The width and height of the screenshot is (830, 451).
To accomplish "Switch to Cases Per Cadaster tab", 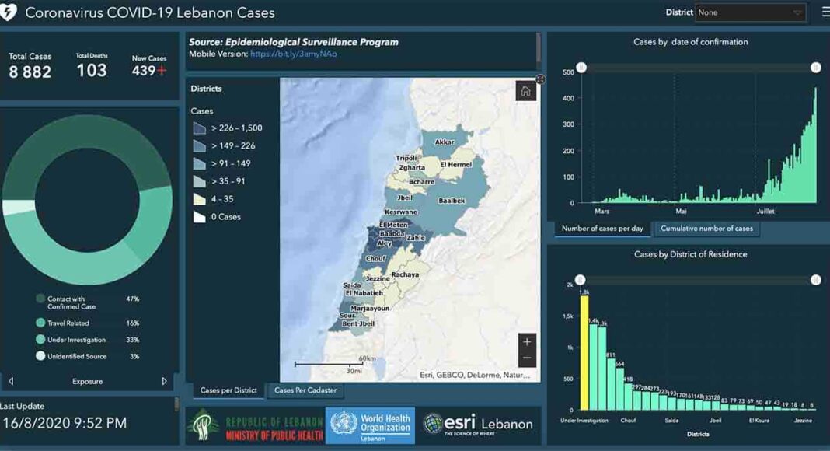I will coord(305,390).
